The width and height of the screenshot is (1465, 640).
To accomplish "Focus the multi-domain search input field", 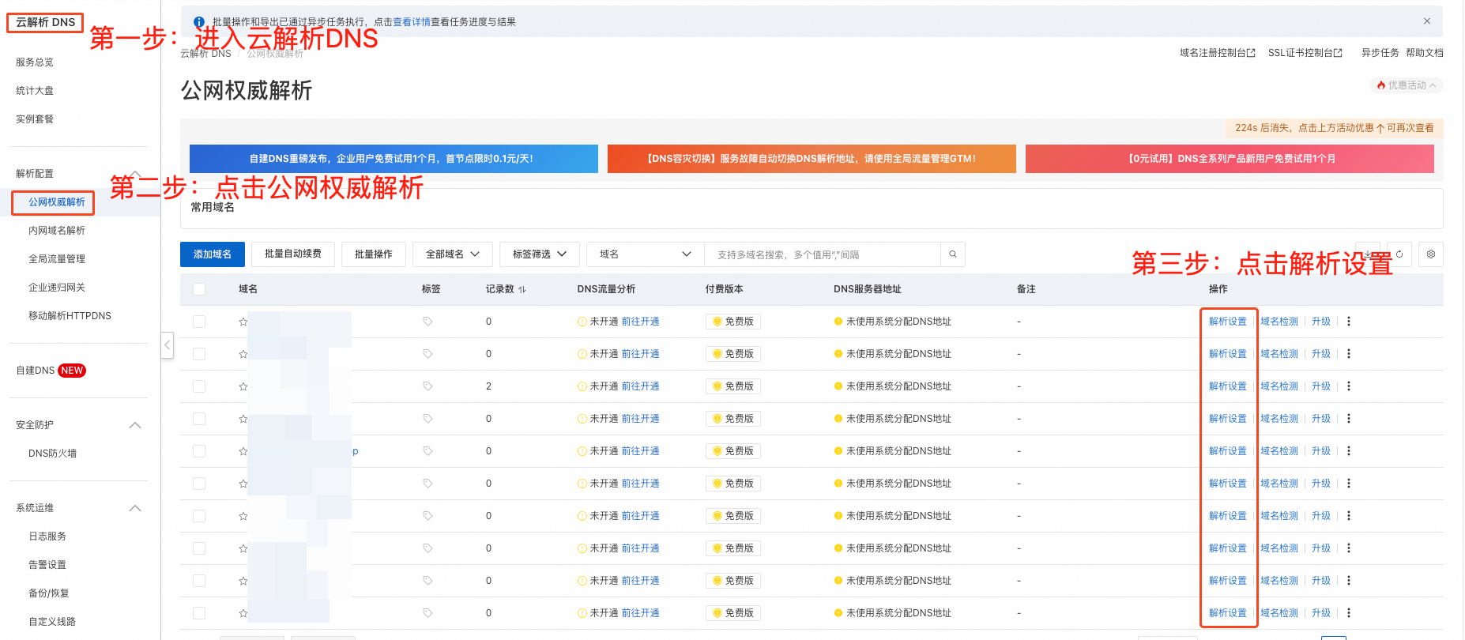I will [823, 254].
